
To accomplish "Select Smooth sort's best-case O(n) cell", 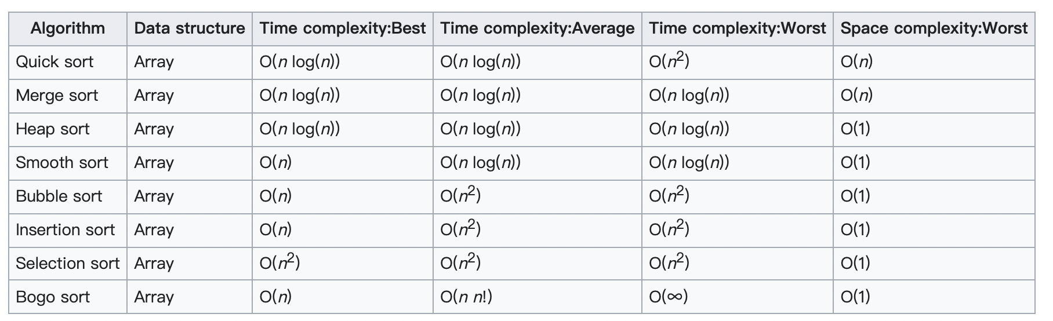I will click(275, 163).
